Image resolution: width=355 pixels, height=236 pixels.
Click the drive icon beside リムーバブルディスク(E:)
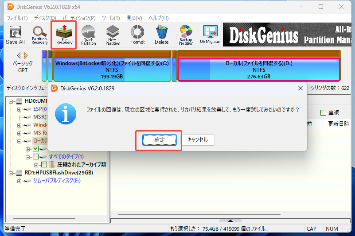point(27,181)
